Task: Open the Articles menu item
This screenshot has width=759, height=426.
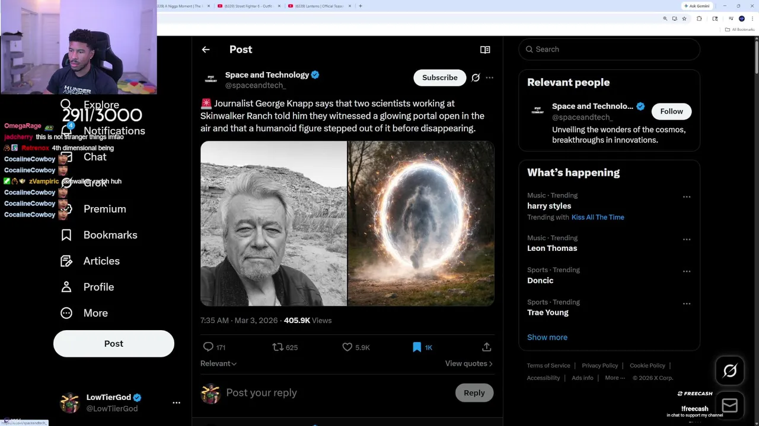Action: coord(101,261)
